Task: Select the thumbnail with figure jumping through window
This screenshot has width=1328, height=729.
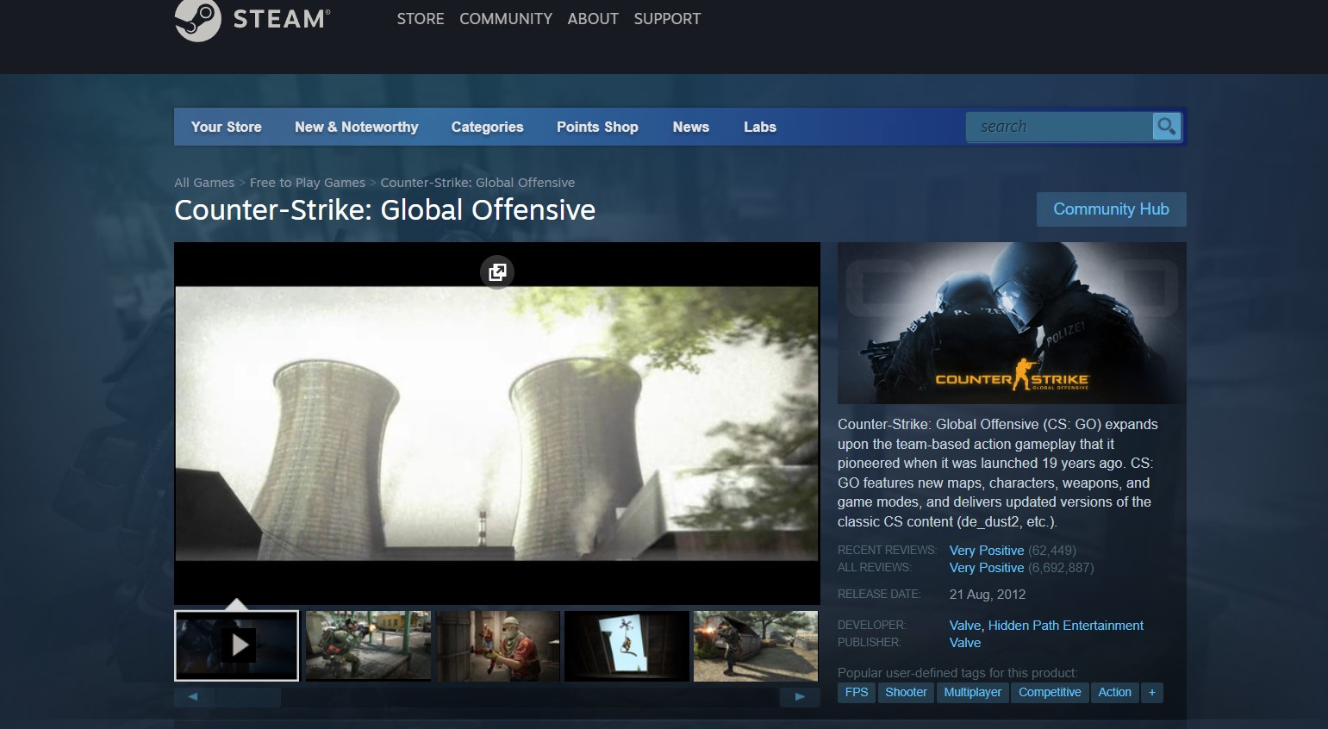Action: tap(627, 645)
